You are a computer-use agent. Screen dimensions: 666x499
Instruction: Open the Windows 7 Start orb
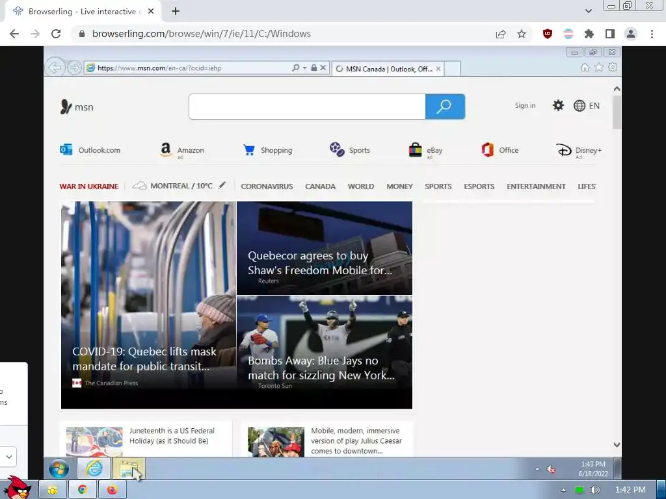tap(59, 469)
